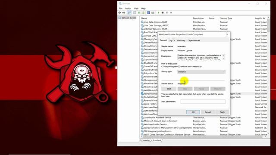Toggle the Show/Hide Console Tree toolbar icon
Screen dimensions: 276x155
(x=129, y=12)
